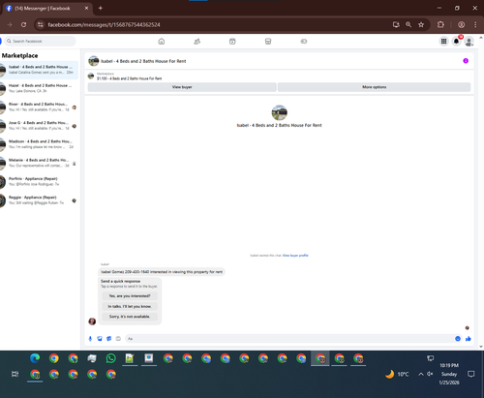Open Porfirio Appliance Repair conversation
Viewport: 484px width, 398px height.
[x=39, y=182]
